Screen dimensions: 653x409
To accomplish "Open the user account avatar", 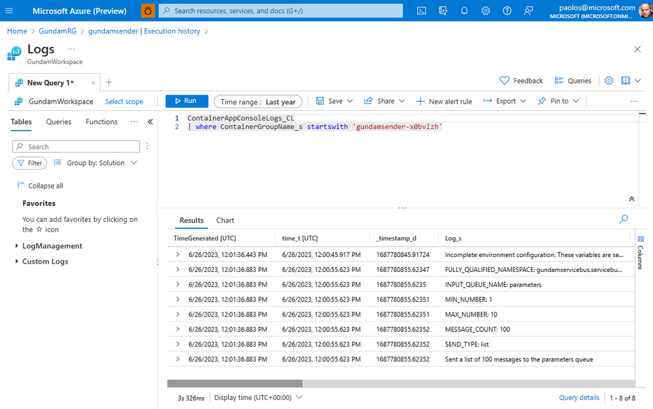I will click(x=646, y=11).
